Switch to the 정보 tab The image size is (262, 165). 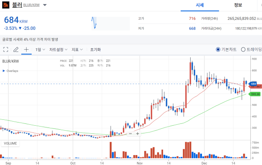point(238,5)
